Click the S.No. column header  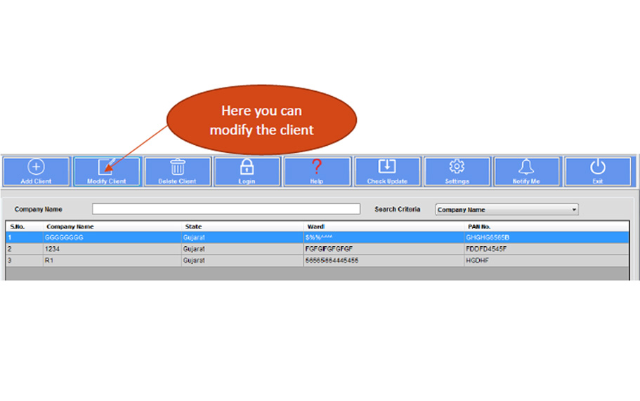(x=18, y=226)
